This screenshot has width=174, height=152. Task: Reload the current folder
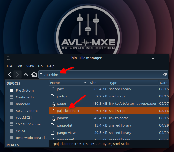(165, 75)
